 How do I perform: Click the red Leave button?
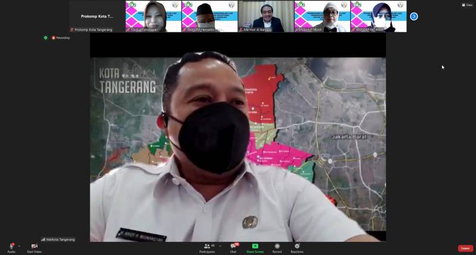point(465,248)
